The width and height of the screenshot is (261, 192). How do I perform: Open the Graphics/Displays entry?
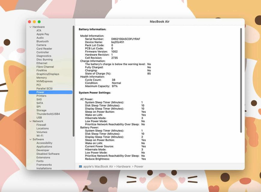tap(48, 74)
